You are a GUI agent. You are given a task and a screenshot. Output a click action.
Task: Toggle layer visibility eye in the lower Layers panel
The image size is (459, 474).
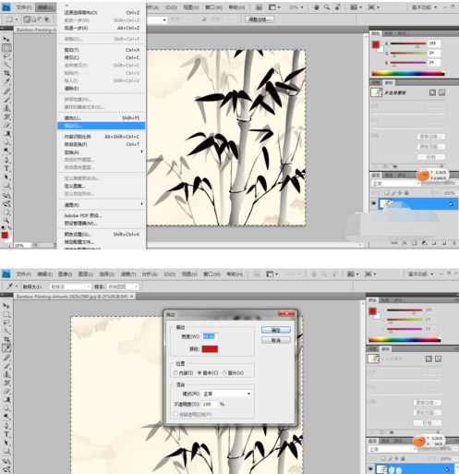point(370,469)
